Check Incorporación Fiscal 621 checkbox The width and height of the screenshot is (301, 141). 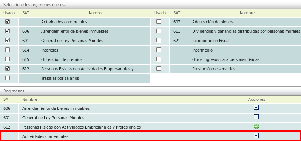click(159, 40)
